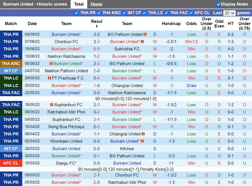Click the -0/0.5 handicap value
Viewport: 252px width, 186px height.
click(x=171, y=64)
